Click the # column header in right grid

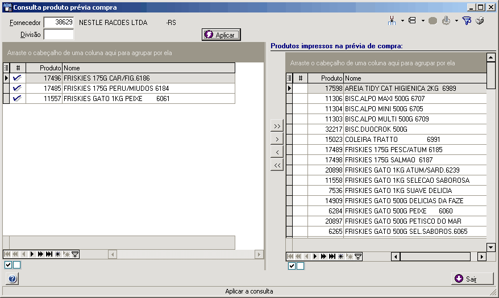300,78
